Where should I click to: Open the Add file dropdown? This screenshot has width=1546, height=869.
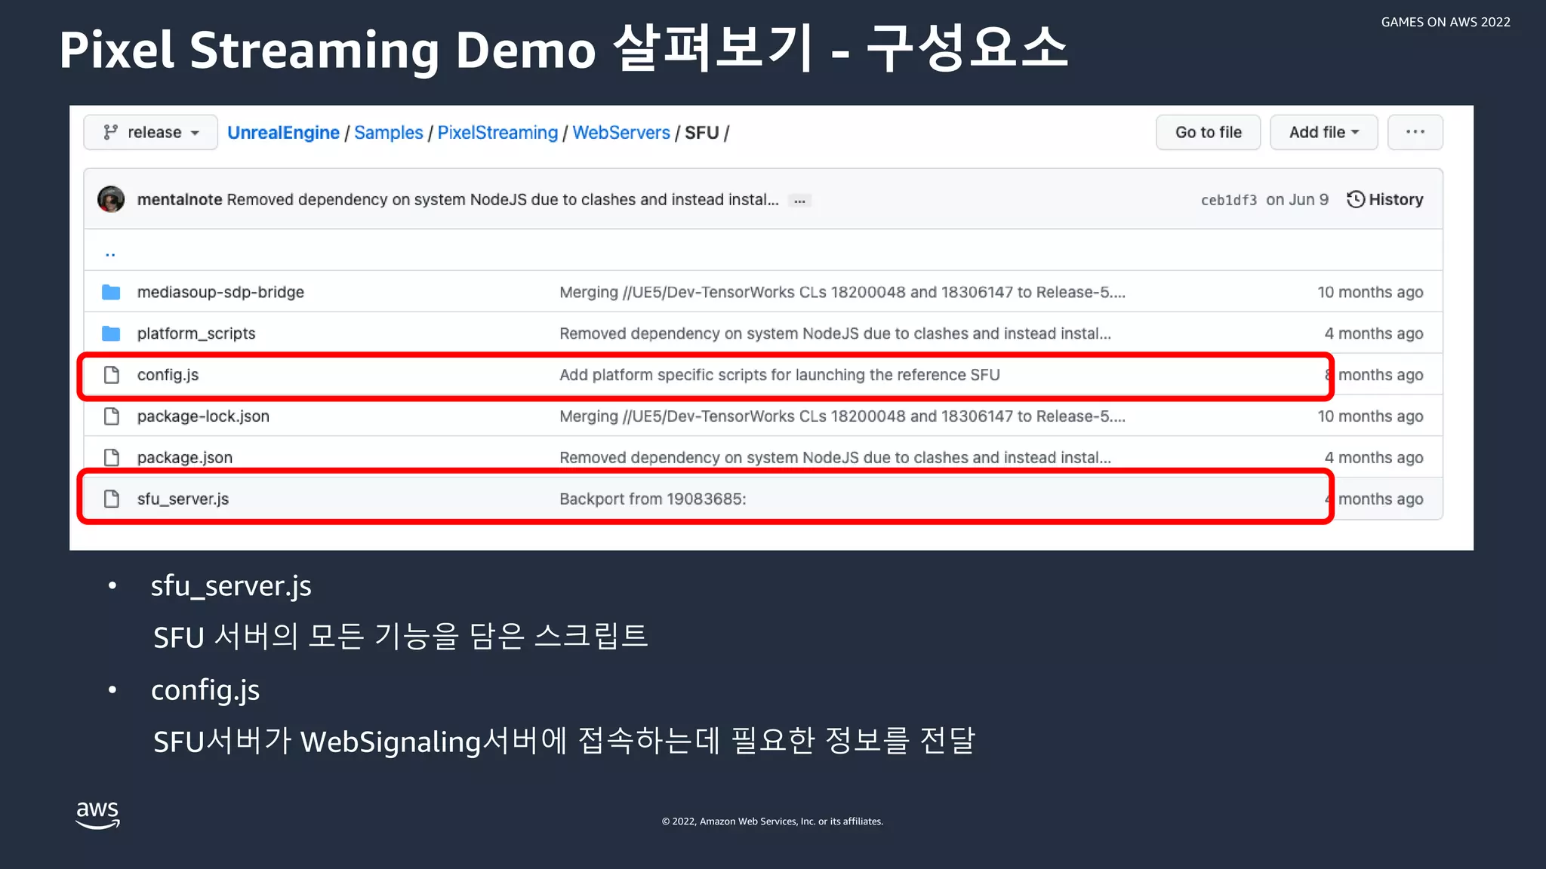pos(1324,132)
